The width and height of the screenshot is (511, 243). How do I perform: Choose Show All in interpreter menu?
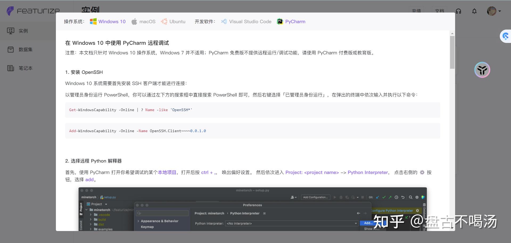click(372, 229)
